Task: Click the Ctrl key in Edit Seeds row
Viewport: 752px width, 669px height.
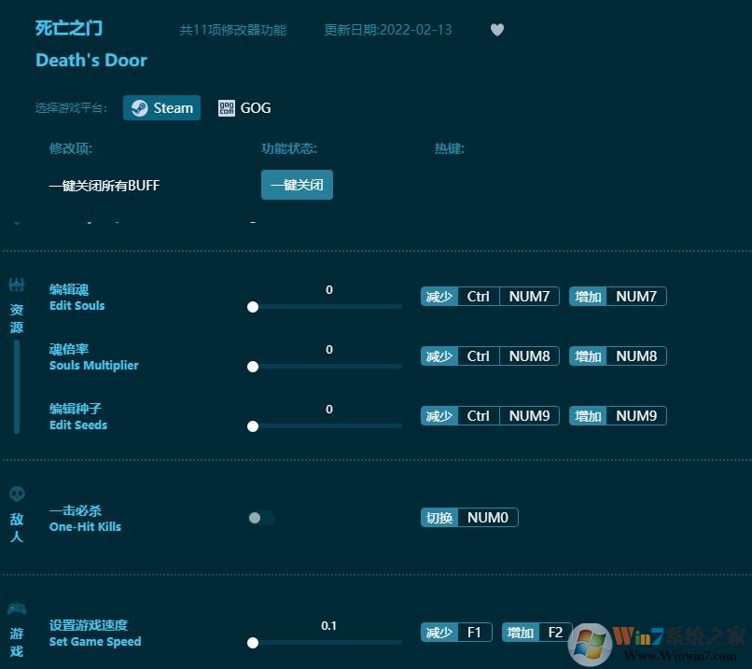Action: coord(478,416)
